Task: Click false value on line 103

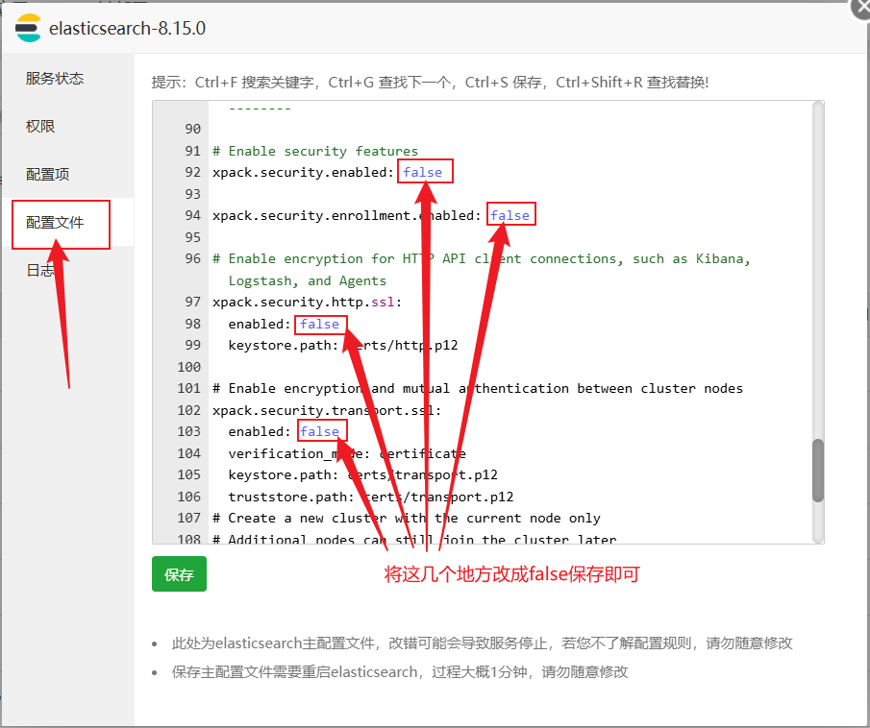Action: tap(319, 431)
